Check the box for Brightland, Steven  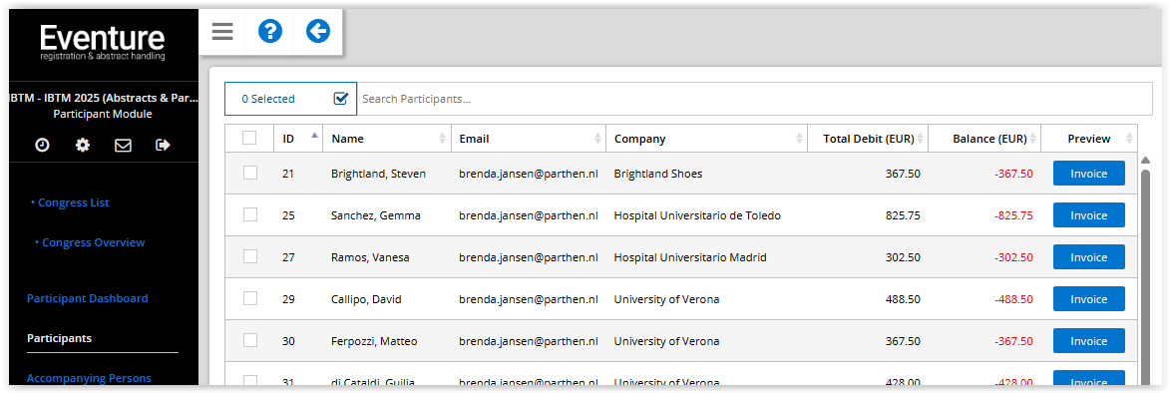click(250, 173)
